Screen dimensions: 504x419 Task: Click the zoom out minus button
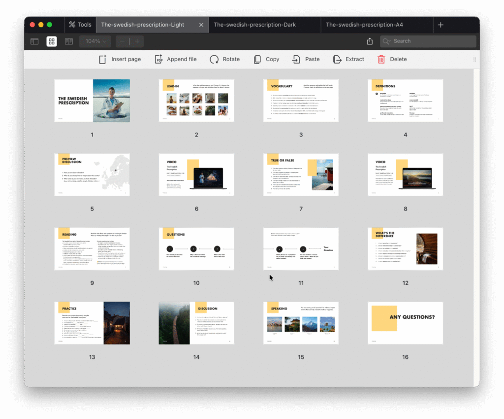pos(122,41)
